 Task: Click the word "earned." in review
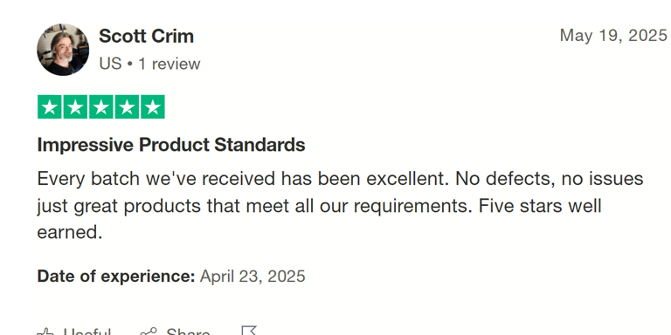pos(70,233)
